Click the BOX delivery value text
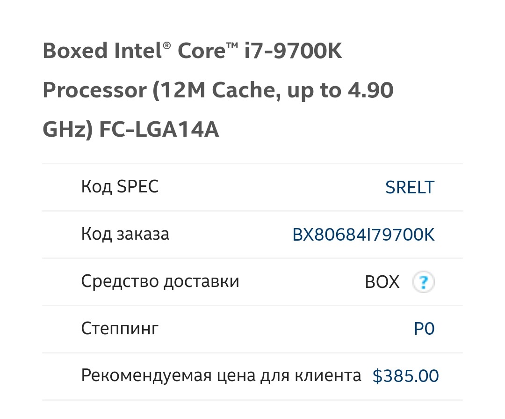The height and width of the screenshot is (419, 505). tap(382, 282)
